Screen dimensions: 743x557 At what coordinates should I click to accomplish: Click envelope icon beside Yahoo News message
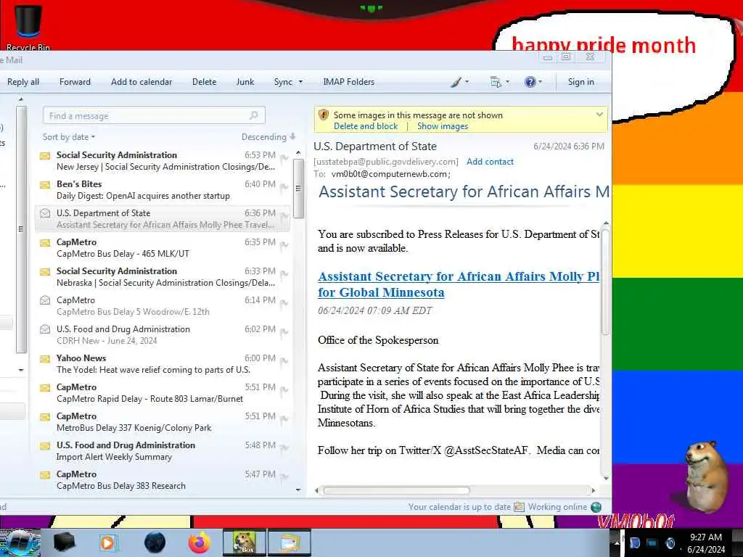click(45, 358)
